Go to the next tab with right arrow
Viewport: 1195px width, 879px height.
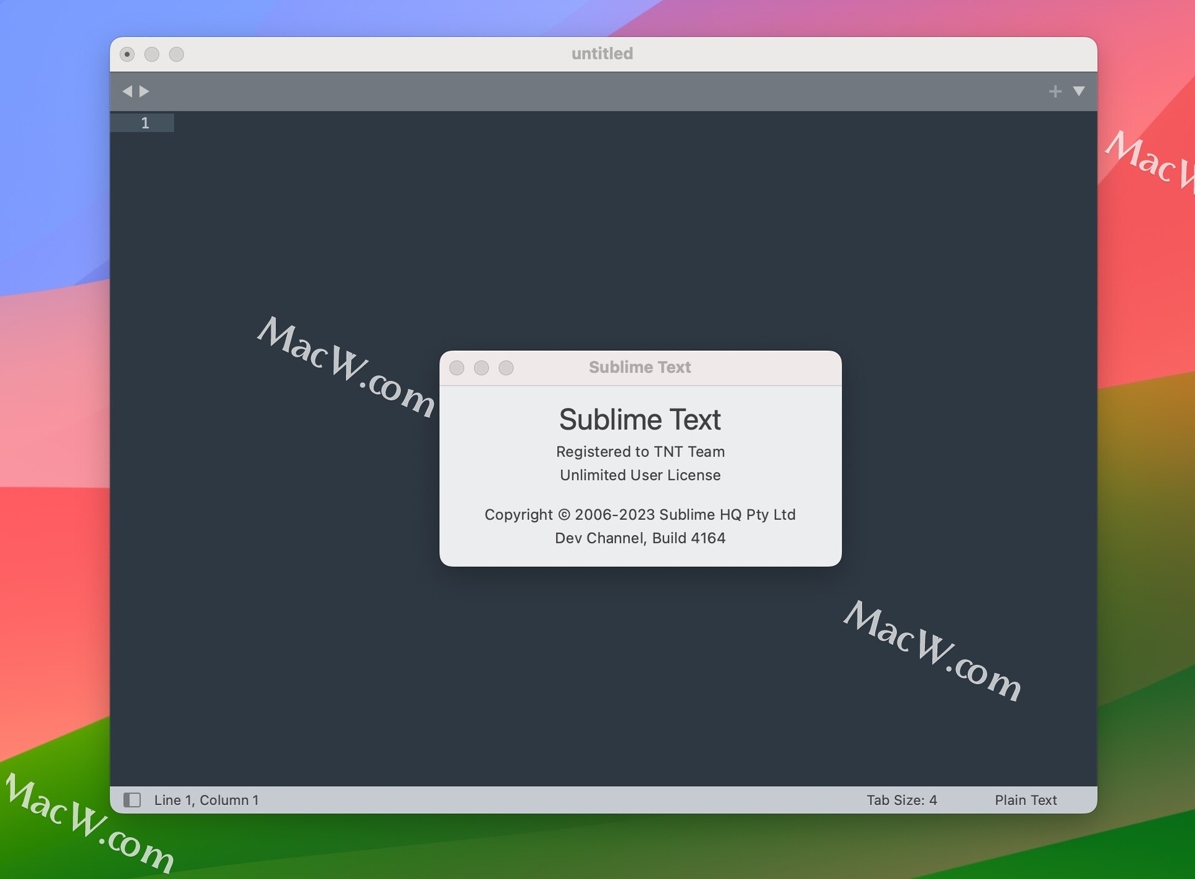click(144, 92)
